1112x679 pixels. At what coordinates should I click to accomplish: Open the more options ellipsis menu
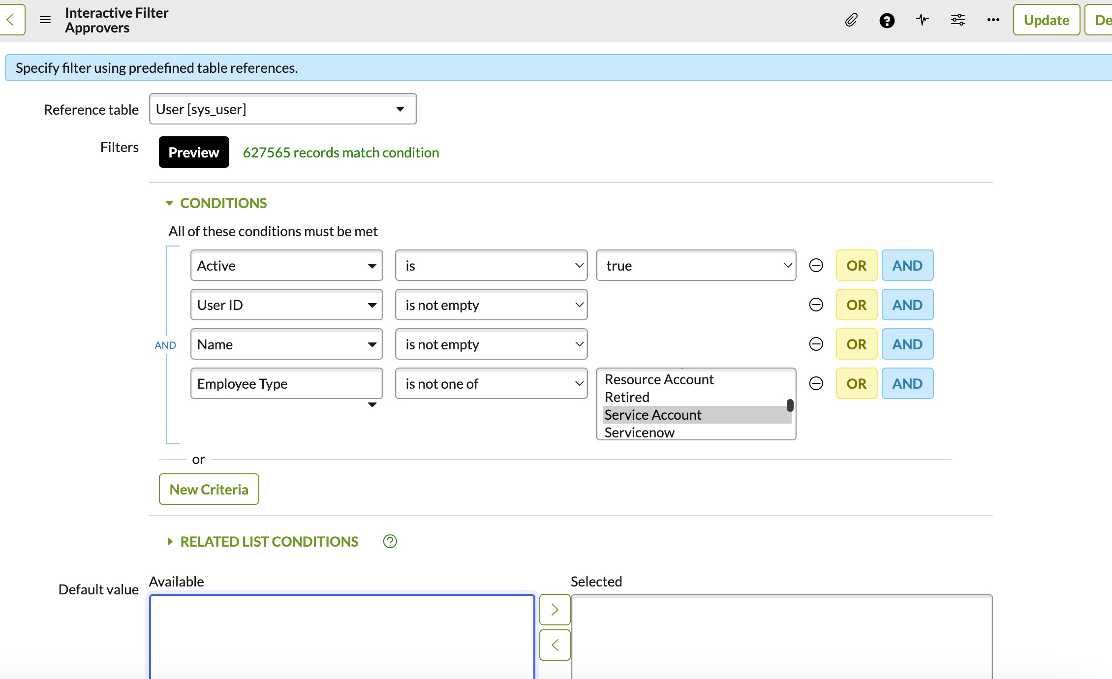pos(993,20)
